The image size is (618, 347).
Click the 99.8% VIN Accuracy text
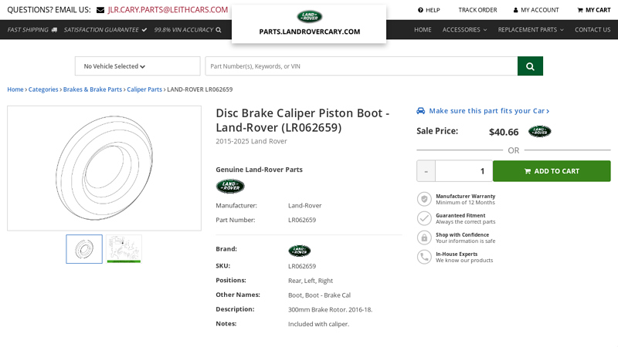pyautogui.click(x=184, y=30)
